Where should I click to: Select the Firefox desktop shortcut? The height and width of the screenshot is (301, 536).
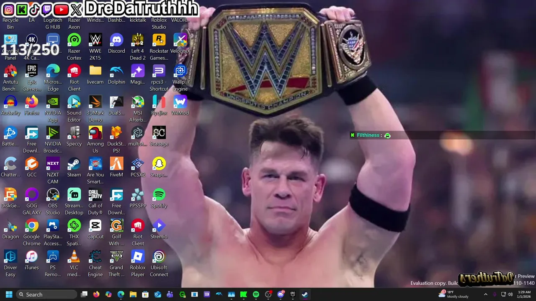32,105
